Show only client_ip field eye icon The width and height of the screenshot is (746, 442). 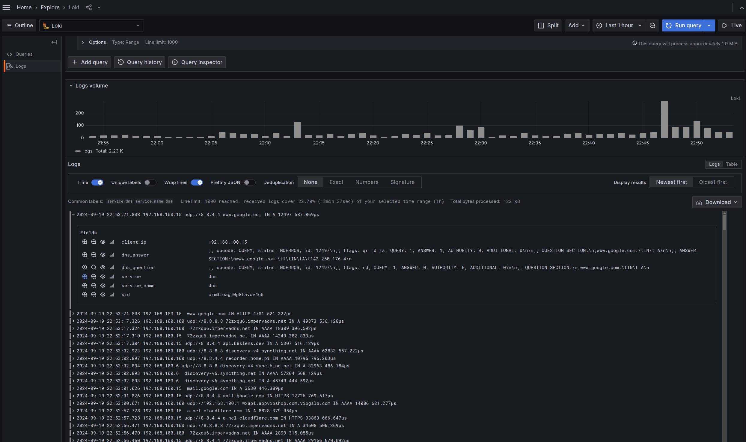(103, 242)
